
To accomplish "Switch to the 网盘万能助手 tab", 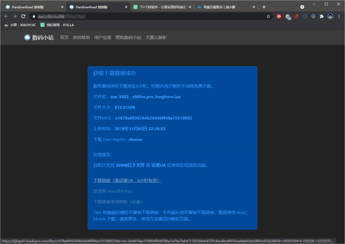I will pos(224,7).
